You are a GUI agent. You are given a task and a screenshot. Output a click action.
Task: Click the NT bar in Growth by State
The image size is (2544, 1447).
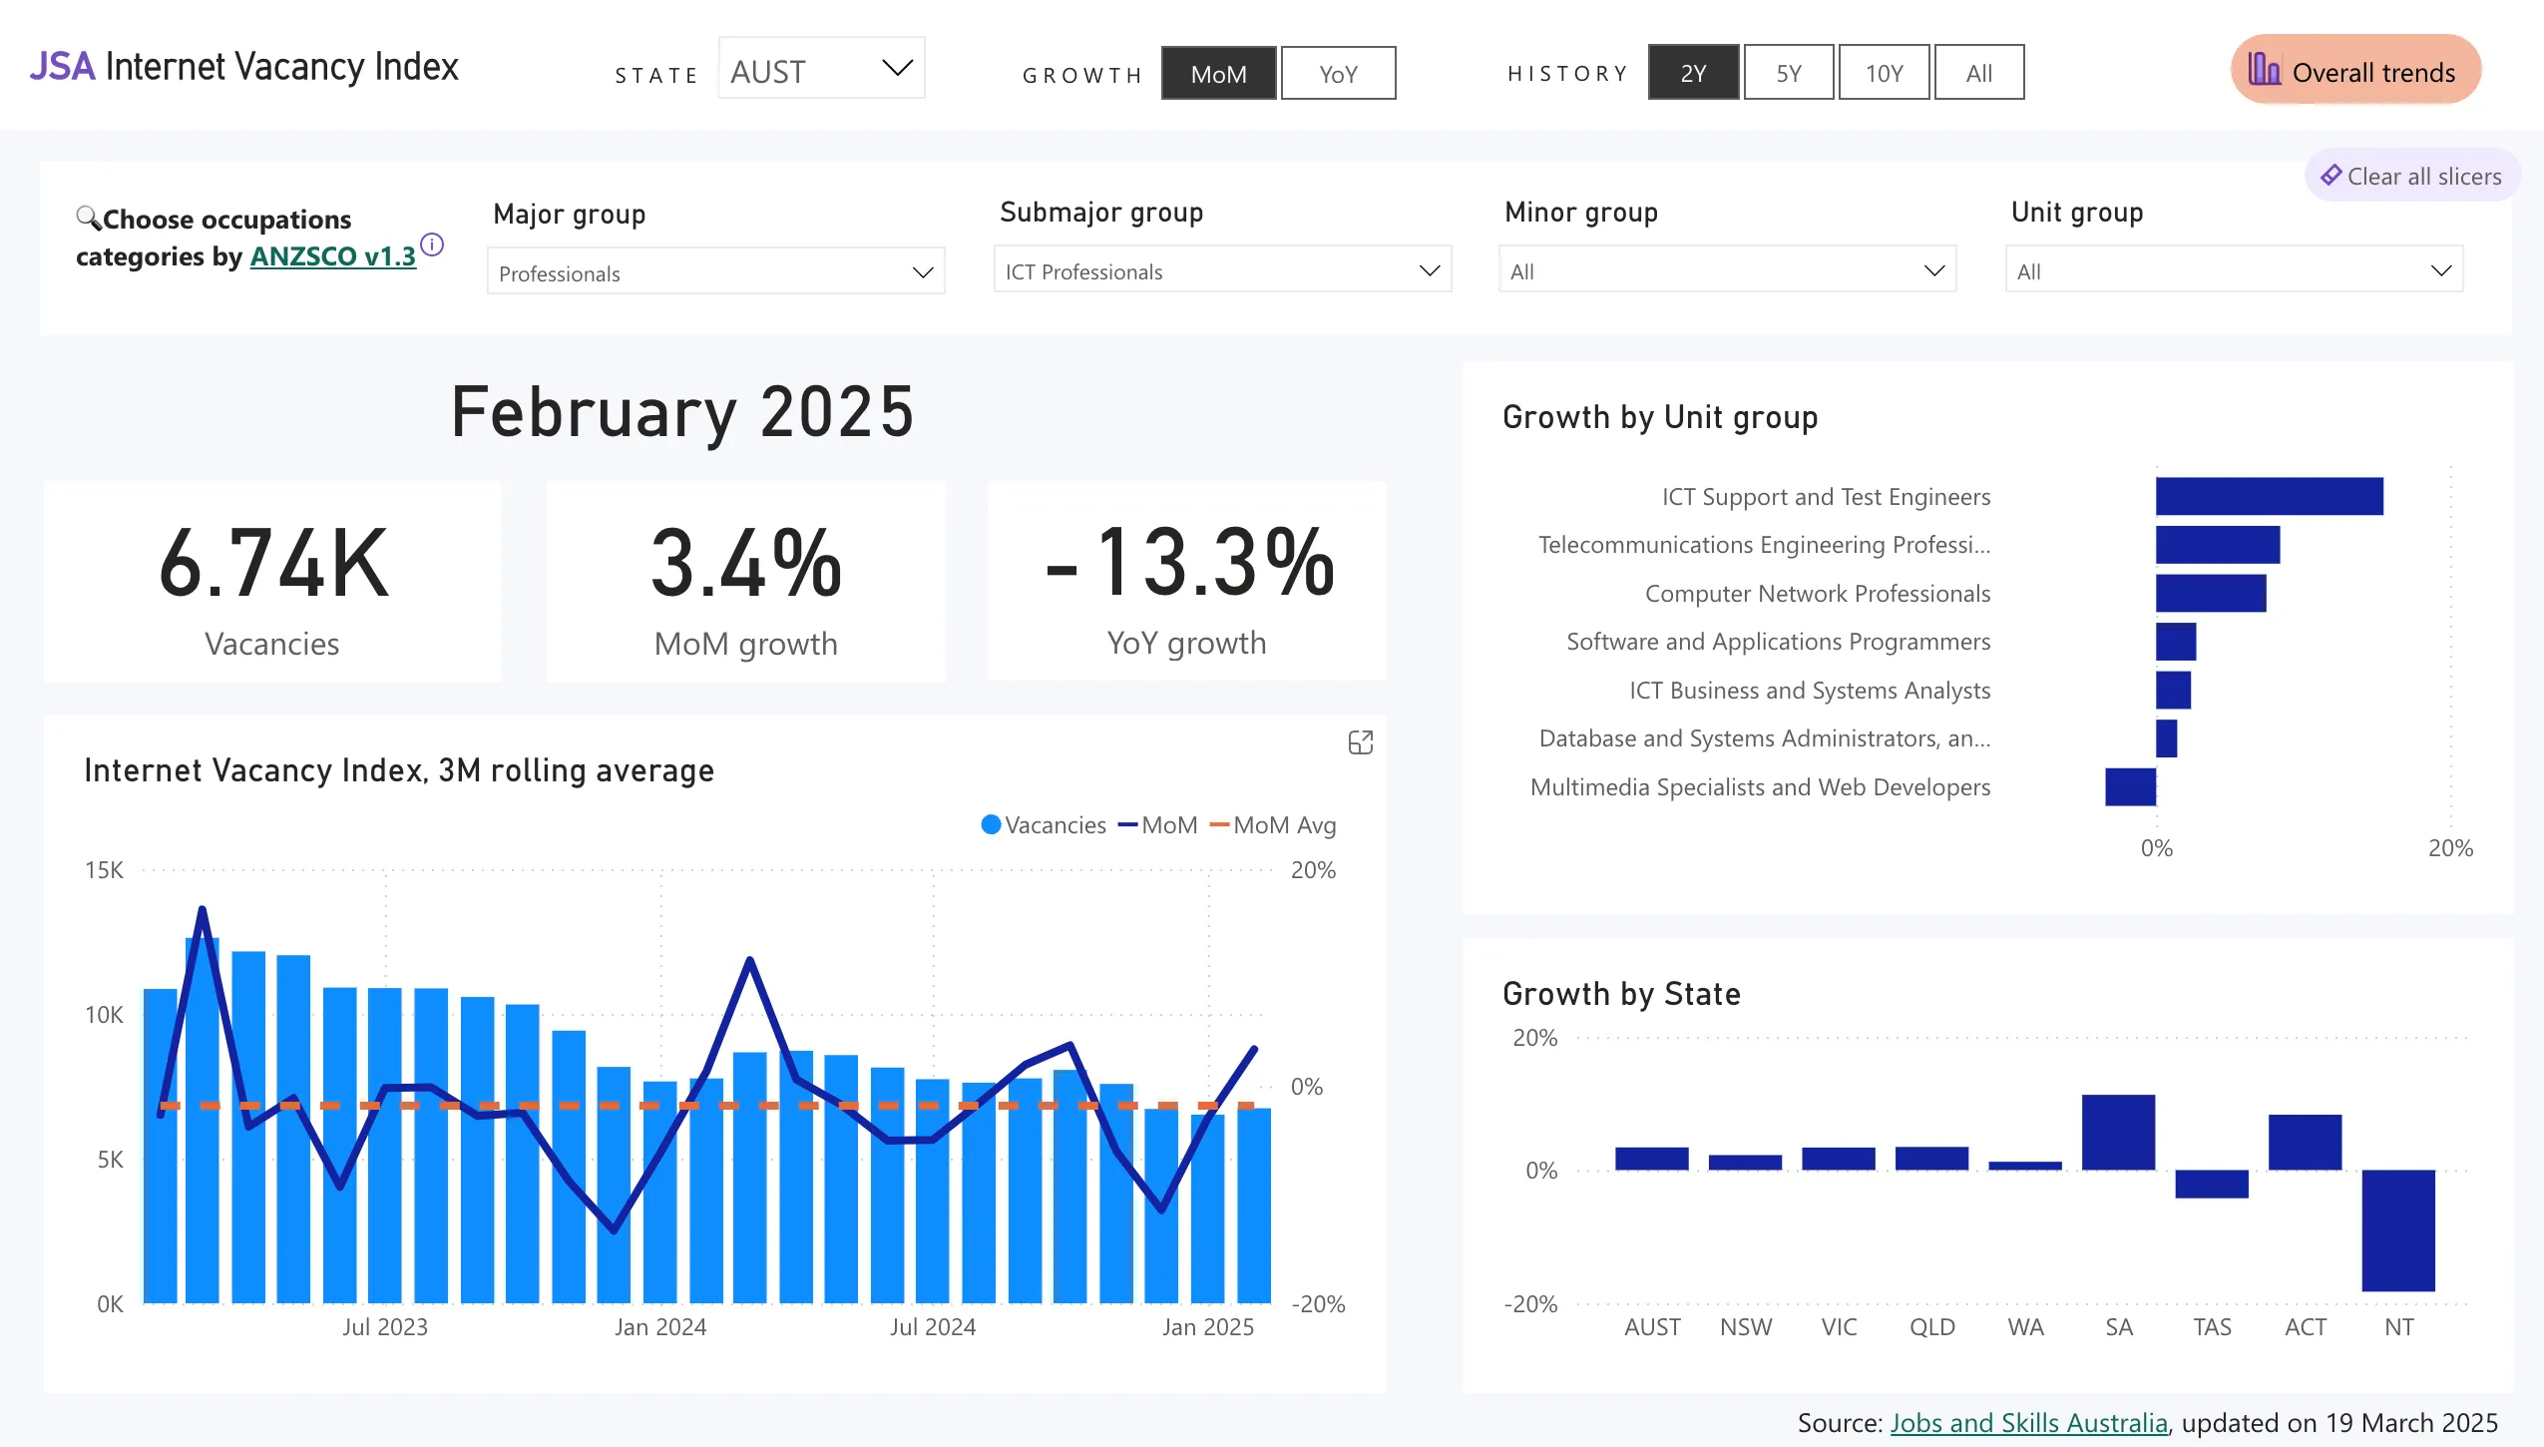click(2397, 1229)
